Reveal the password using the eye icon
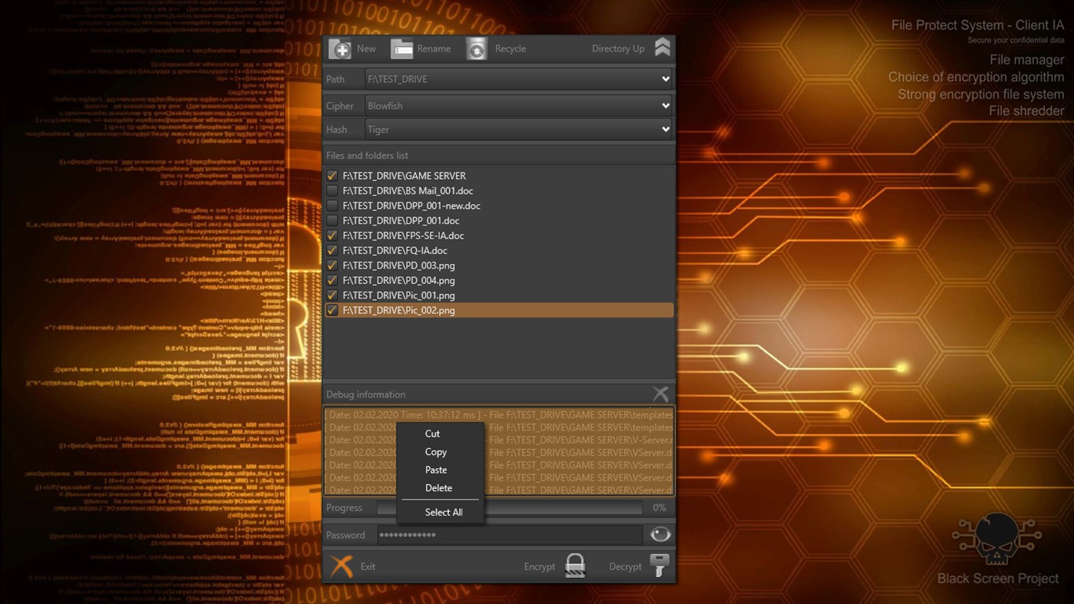The height and width of the screenshot is (604, 1074). 659,534
